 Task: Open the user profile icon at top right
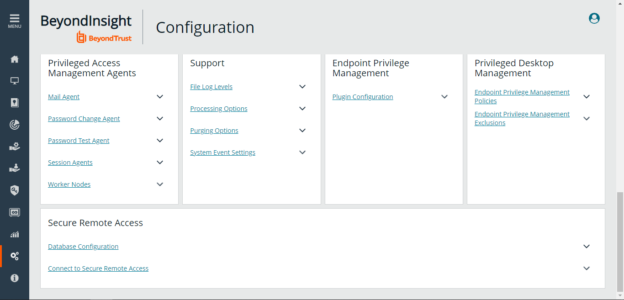(x=594, y=18)
